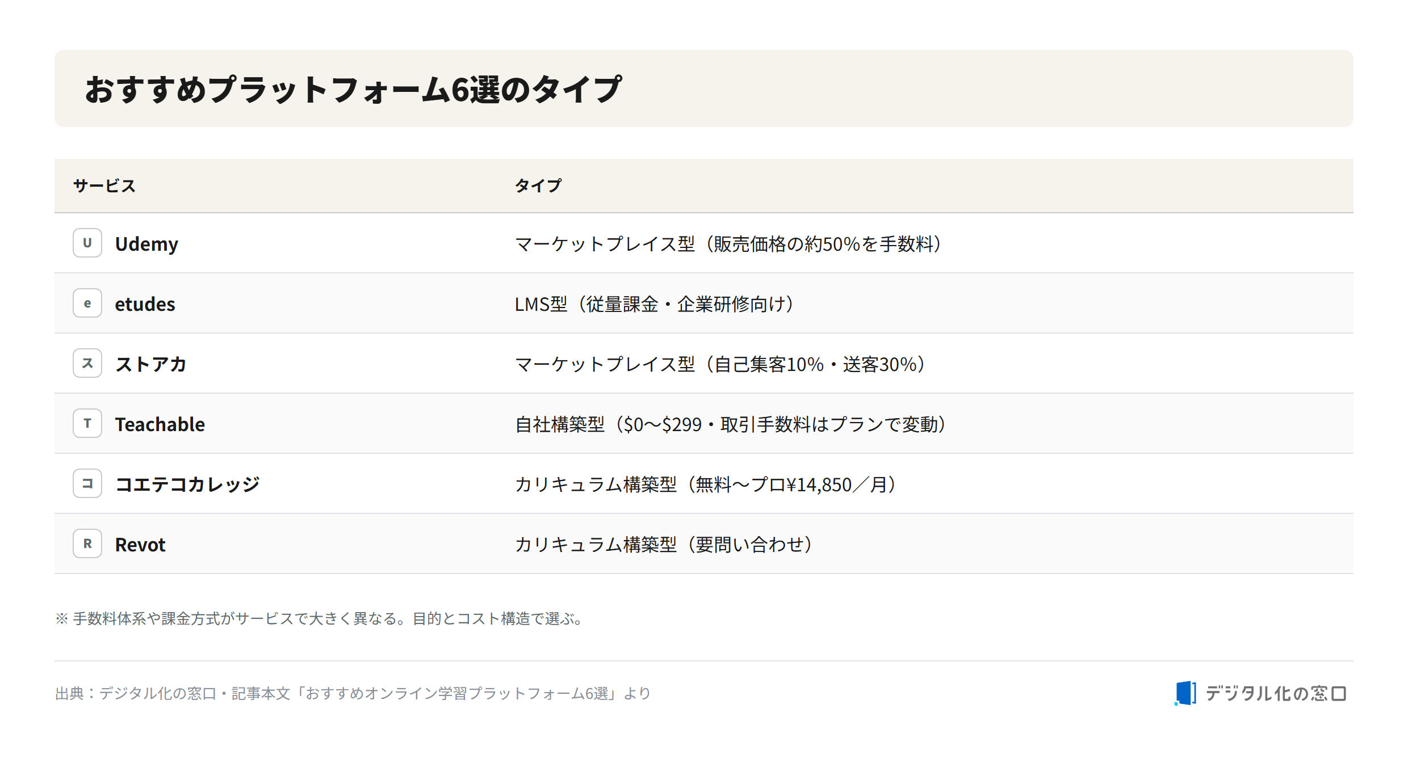
Task: Click the ストアカ 'ス' badge icon
Action: click(x=87, y=363)
